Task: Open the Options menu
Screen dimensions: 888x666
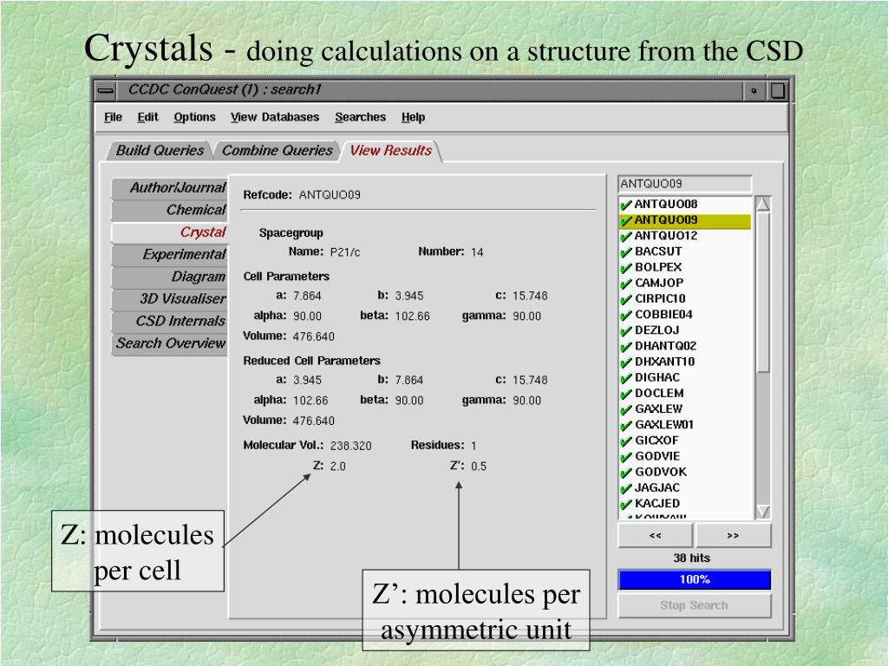Action: (195, 117)
